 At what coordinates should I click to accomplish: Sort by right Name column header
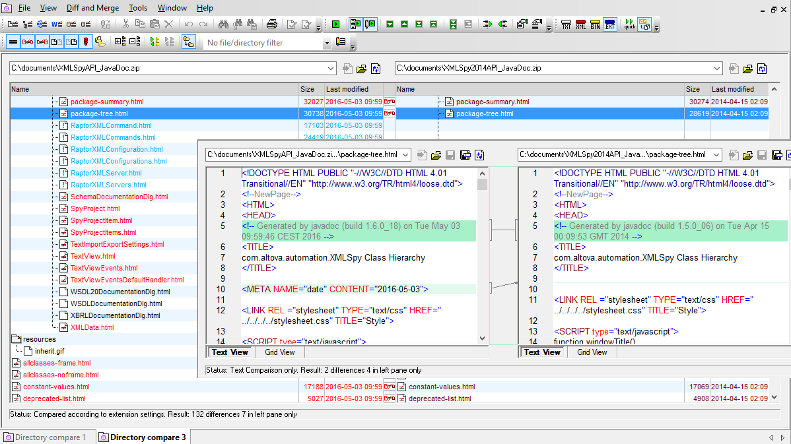coord(540,89)
